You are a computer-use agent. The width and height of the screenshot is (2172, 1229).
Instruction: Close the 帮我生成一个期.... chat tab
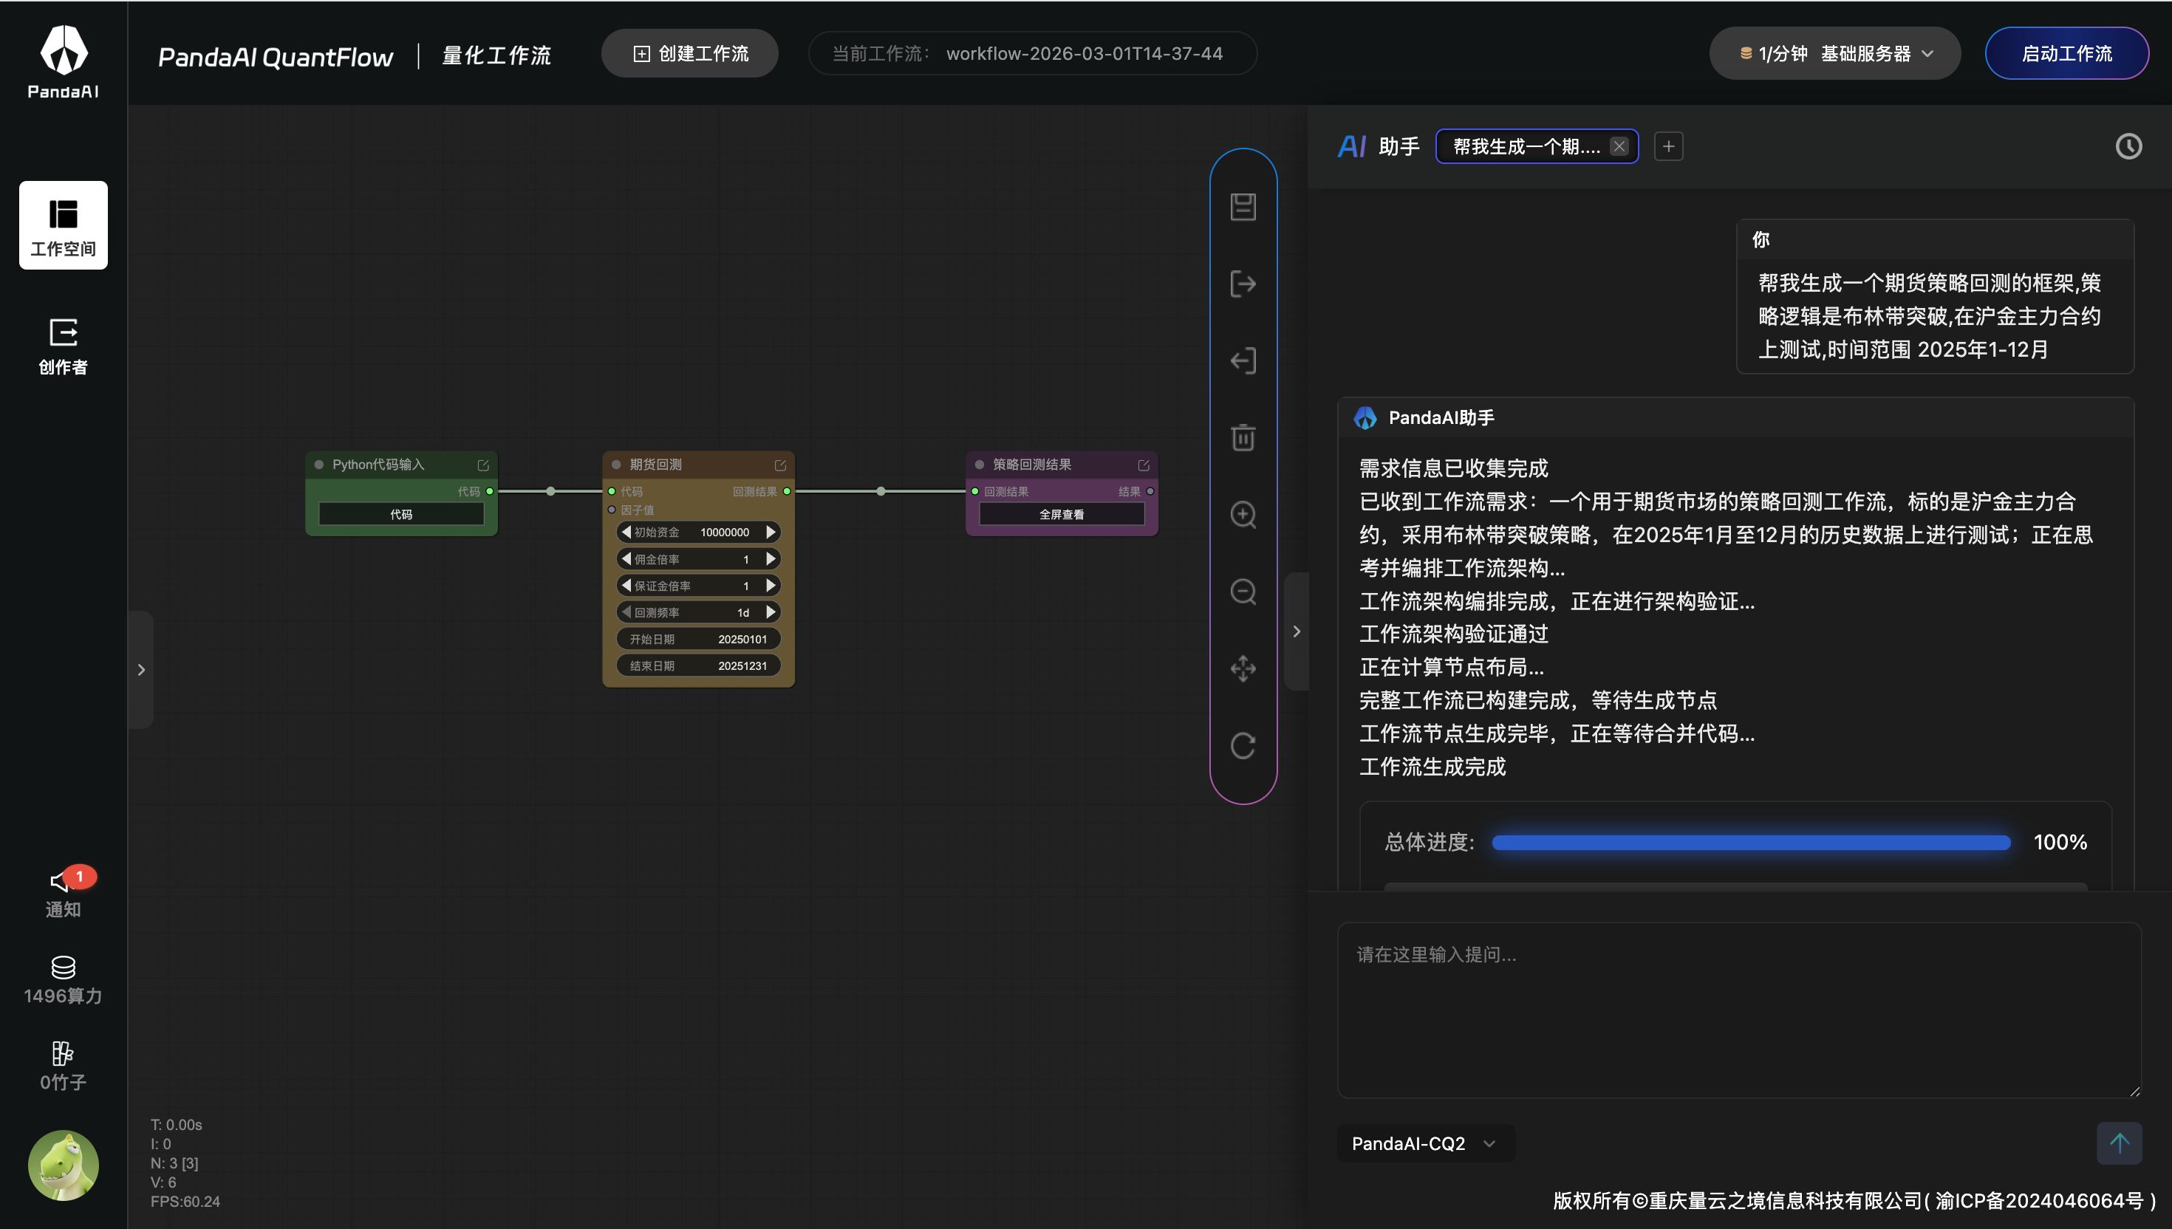coord(1619,146)
